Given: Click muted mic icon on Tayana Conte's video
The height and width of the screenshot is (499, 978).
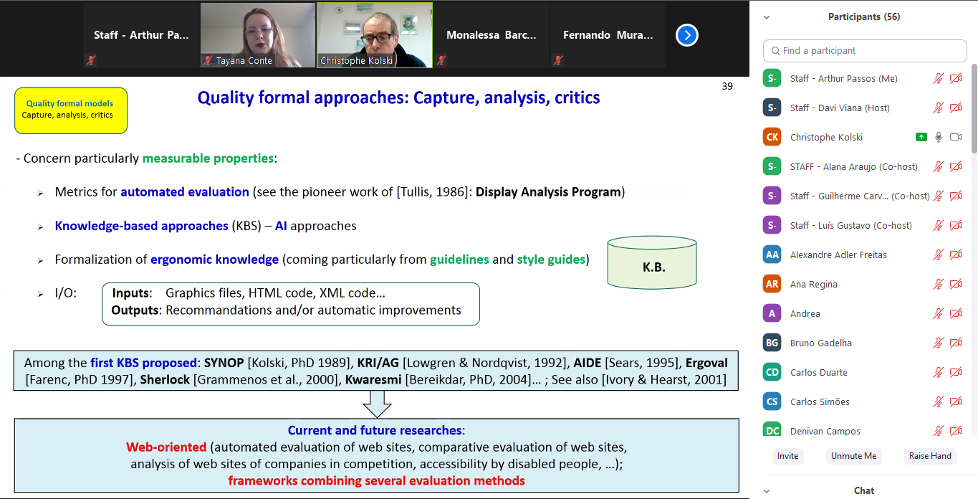Looking at the screenshot, I should point(208,61).
